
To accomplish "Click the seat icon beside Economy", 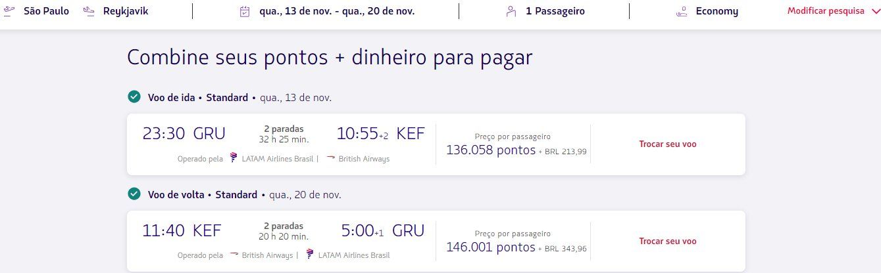I will [x=682, y=11].
